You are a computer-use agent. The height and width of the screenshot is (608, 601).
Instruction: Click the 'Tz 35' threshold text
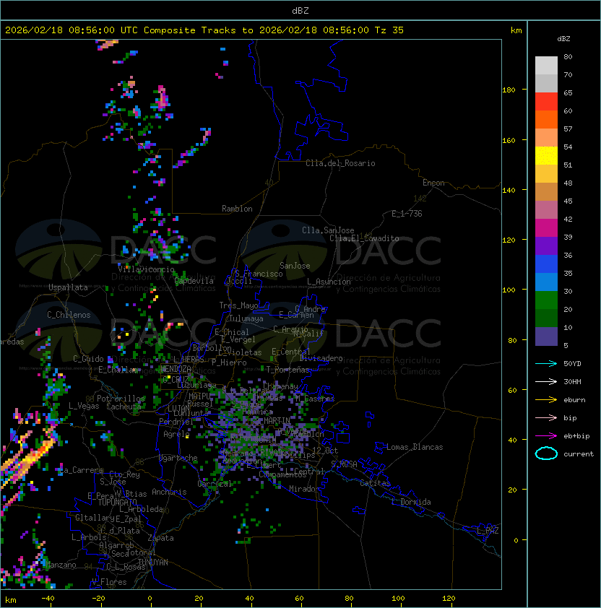click(x=389, y=30)
